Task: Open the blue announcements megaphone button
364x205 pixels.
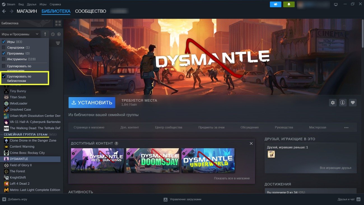Action: point(276,4)
